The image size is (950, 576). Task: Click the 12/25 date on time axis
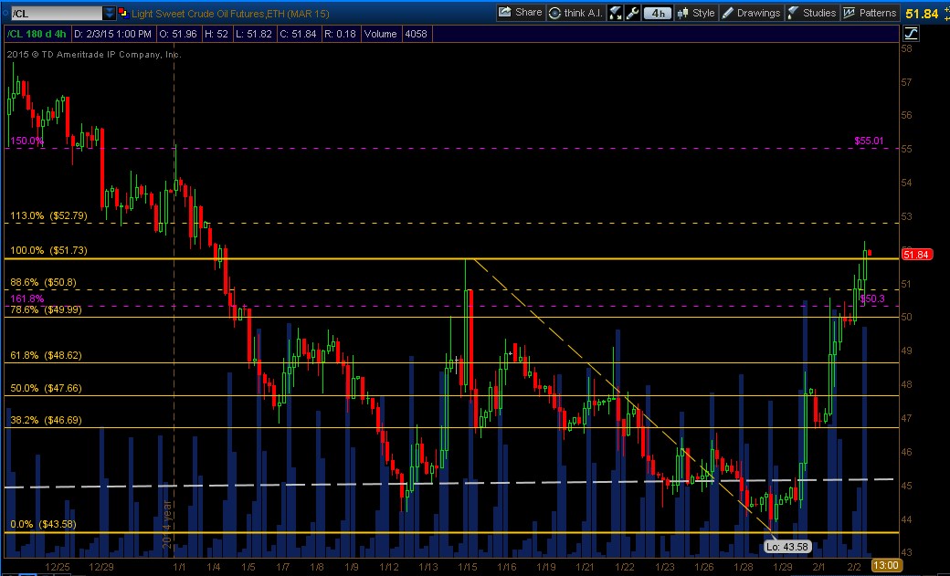click(57, 567)
